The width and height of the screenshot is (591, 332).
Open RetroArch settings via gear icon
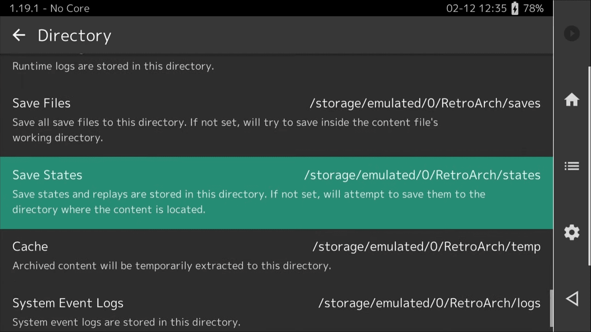pyautogui.click(x=572, y=232)
